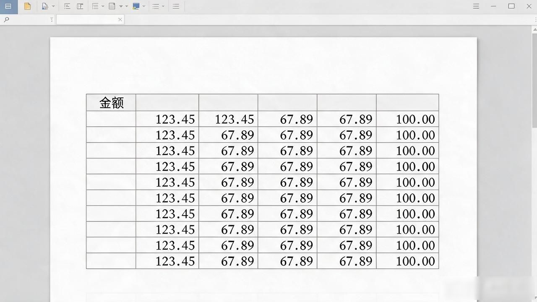Click the blue panel button in the top-left corner
This screenshot has height=302, width=537.
pos(8,6)
